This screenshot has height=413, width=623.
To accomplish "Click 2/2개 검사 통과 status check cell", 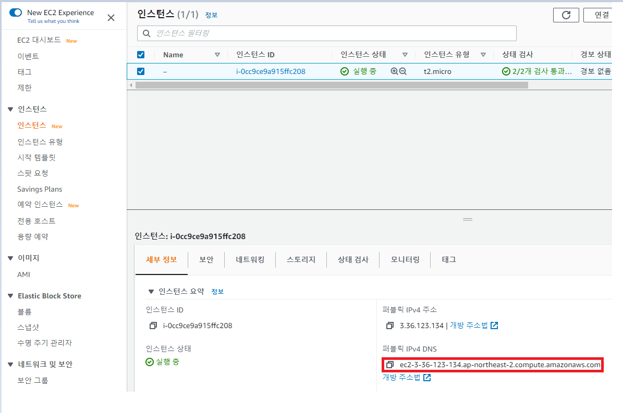I will pos(537,71).
